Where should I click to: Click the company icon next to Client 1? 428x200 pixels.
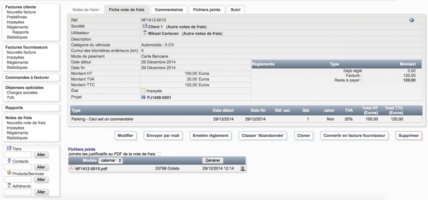click(x=145, y=26)
